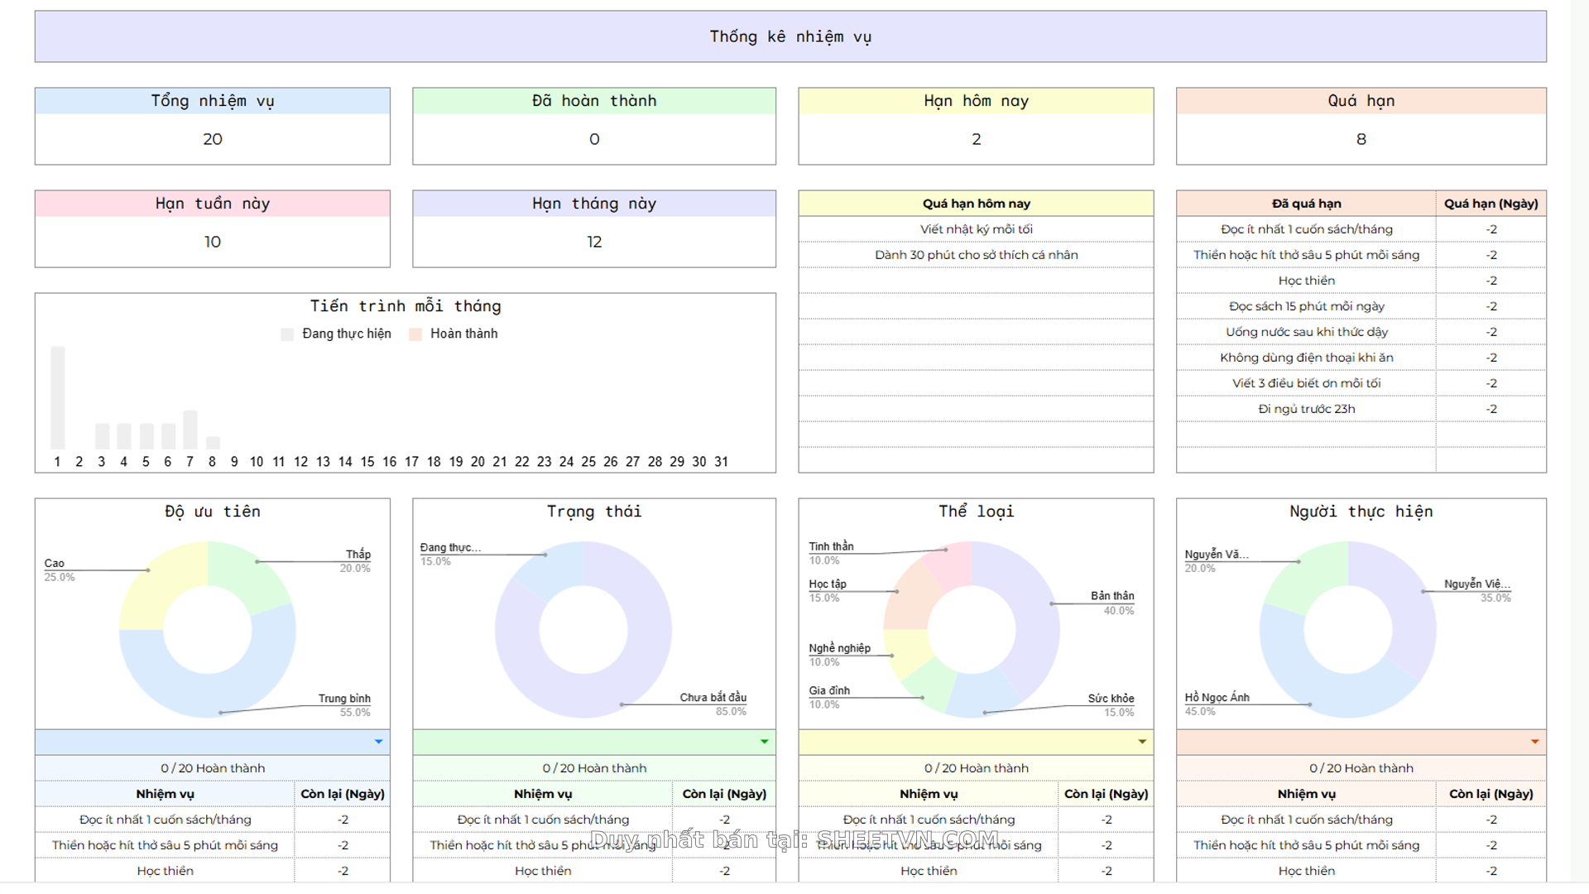Image resolution: width=1589 pixels, height=894 pixels.
Task: Open the Độ ưu tiên filter dropdown arrow
Action: 378,742
